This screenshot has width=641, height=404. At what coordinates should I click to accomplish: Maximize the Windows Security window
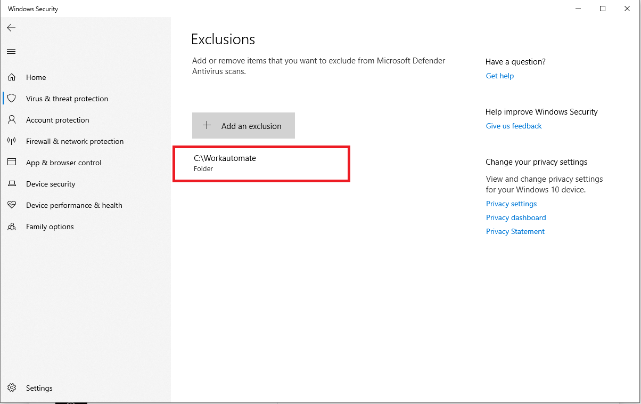click(x=603, y=9)
